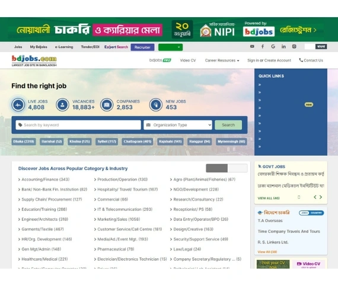Filter jobs by Rajshahi (141)

click(x=170, y=142)
